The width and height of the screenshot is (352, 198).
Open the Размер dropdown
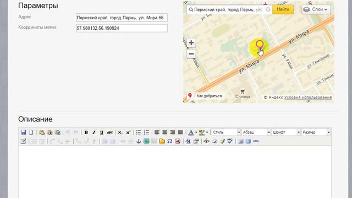coord(316,133)
